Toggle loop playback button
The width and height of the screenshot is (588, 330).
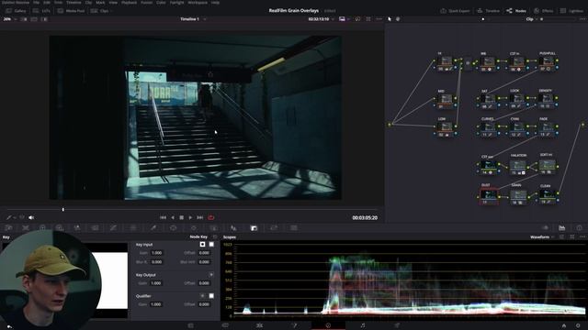(x=211, y=217)
